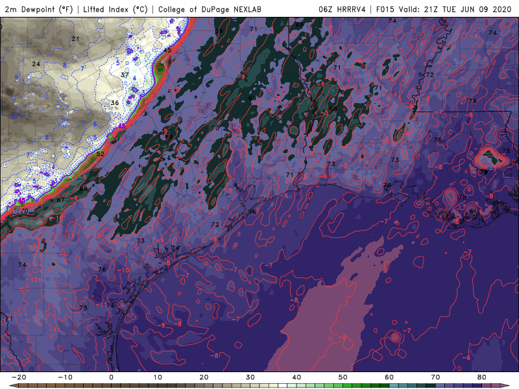Click the '10' color scale label
The image size is (519, 389).
(x=158, y=377)
